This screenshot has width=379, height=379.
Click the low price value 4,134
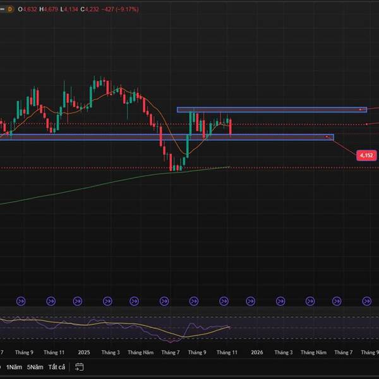(x=71, y=9)
